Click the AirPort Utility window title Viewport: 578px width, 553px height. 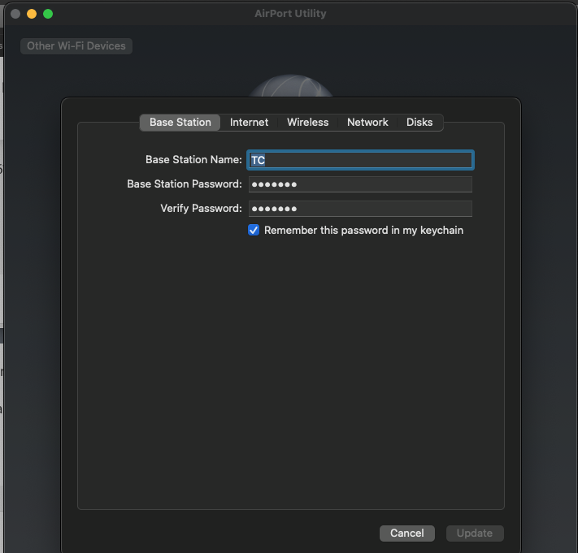coord(290,14)
